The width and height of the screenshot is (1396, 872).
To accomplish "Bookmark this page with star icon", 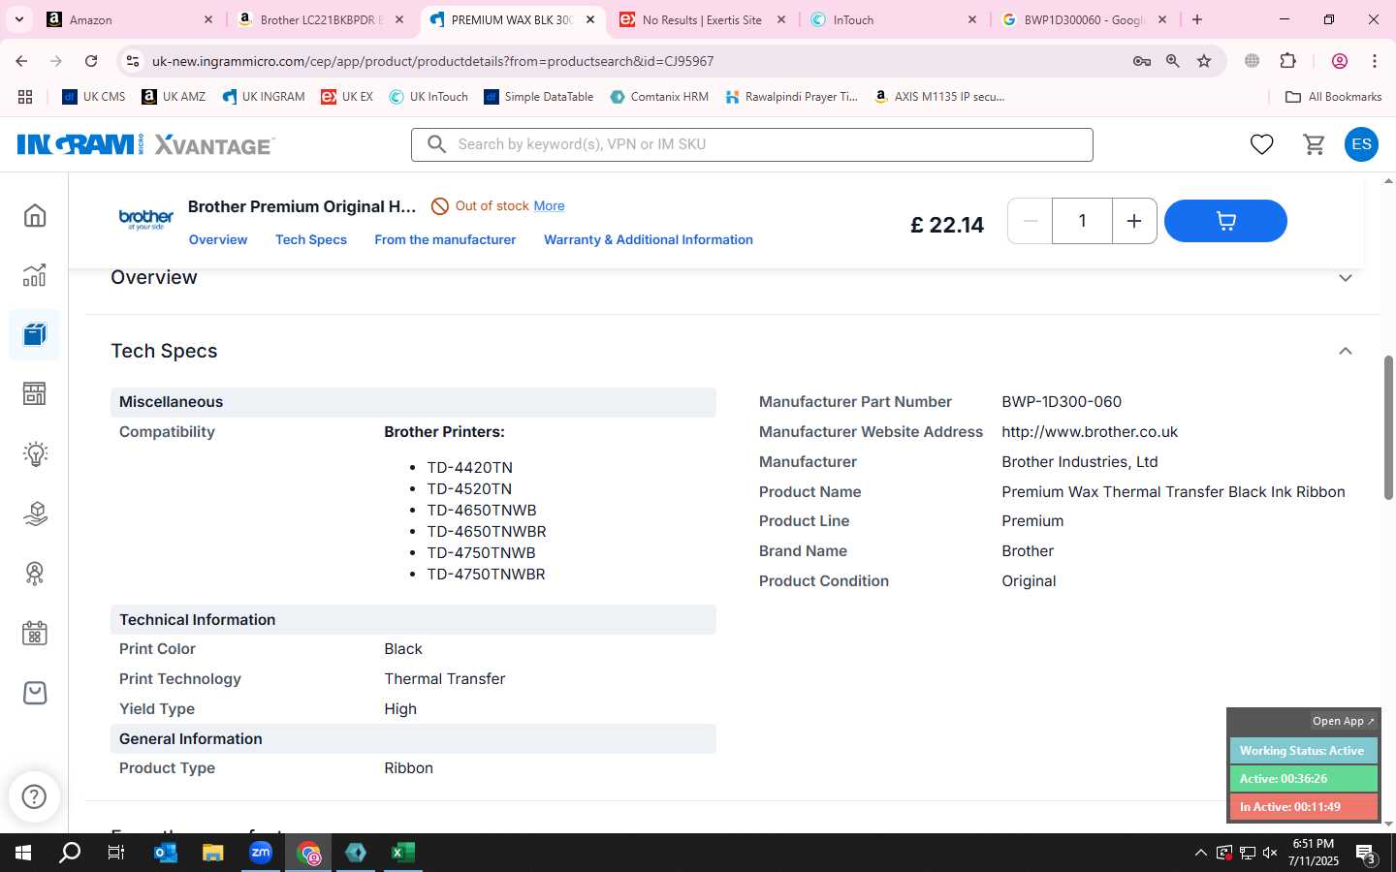I will click(x=1204, y=61).
